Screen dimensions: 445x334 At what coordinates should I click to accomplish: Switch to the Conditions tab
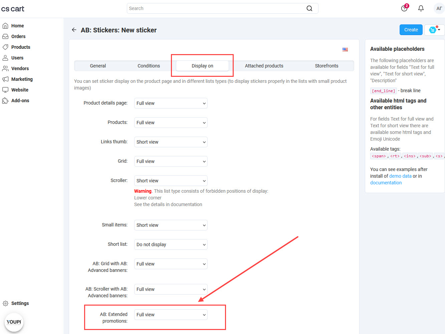point(149,66)
